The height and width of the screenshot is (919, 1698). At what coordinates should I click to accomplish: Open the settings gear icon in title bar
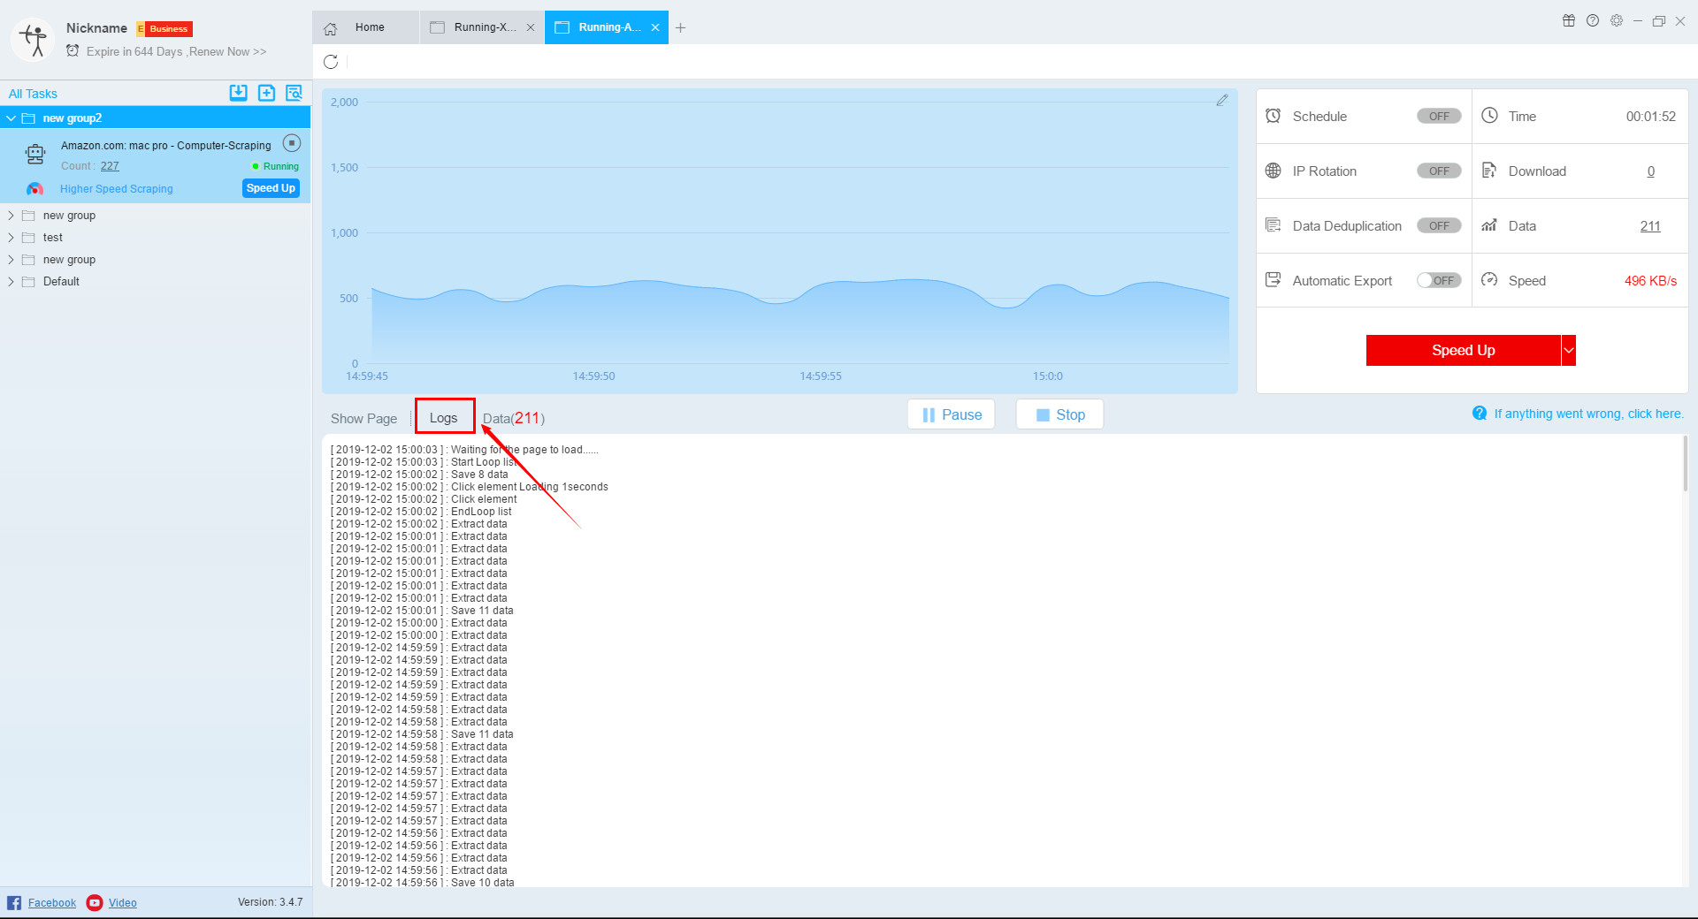(x=1617, y=20)
